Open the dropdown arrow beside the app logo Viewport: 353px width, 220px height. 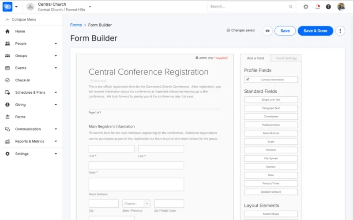[x=16, y=7]
